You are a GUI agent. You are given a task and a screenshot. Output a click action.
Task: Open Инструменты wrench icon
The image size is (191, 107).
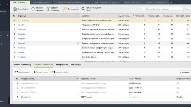[65, 9]
